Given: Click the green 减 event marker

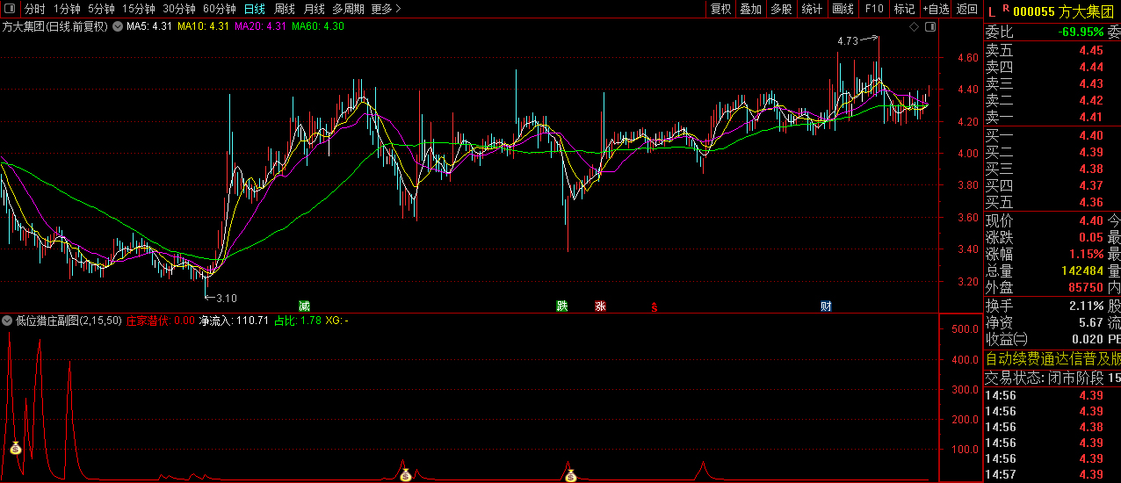Looking at the screenshot, I should coord(304,306).
